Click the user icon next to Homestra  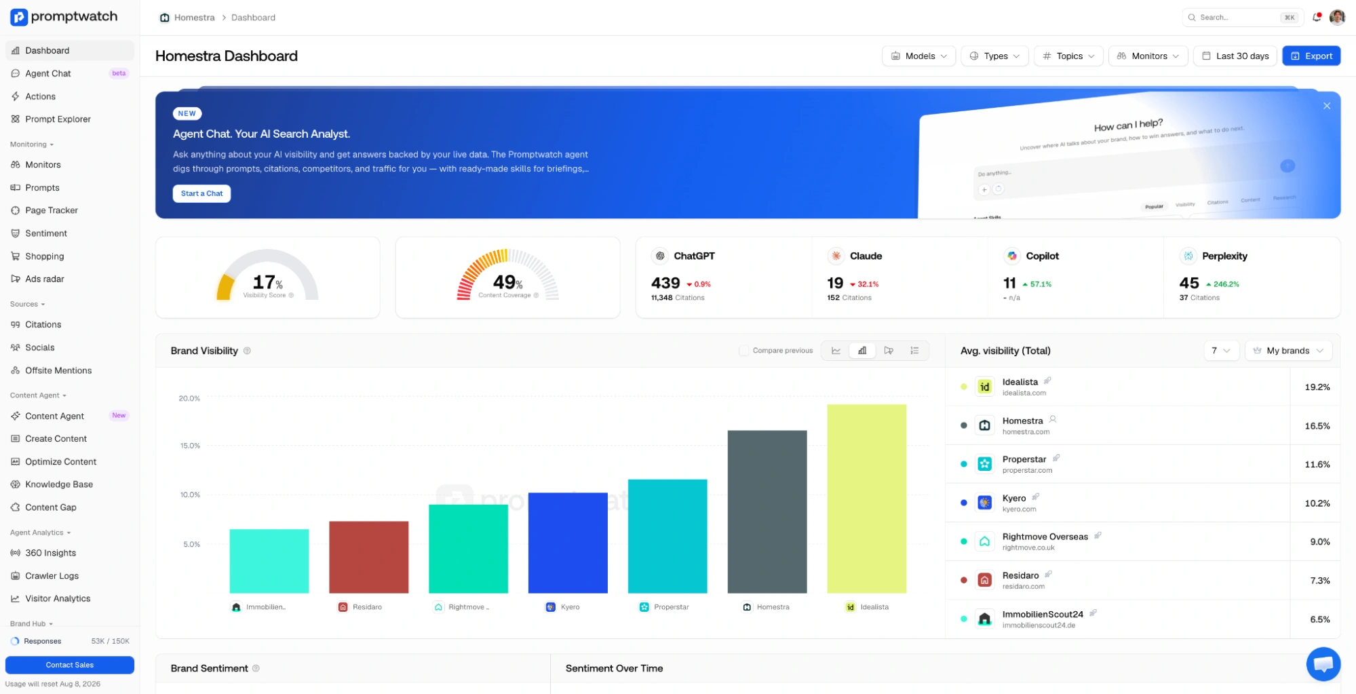(x=1053, y=419)
